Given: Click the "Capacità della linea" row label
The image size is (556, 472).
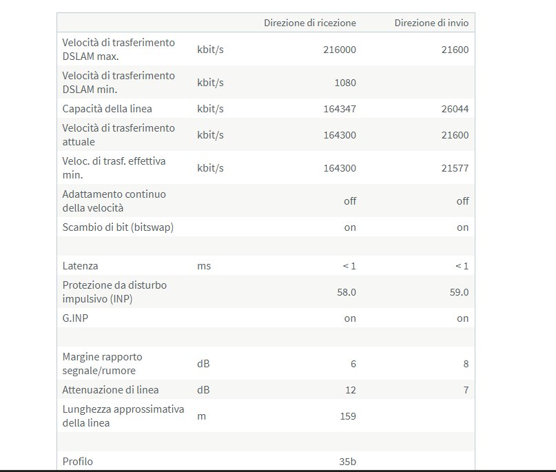Looking at the screenshot, I should point(107,109).
